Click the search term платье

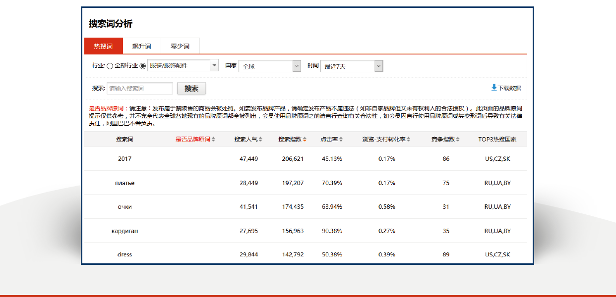[x=125, y=183]
